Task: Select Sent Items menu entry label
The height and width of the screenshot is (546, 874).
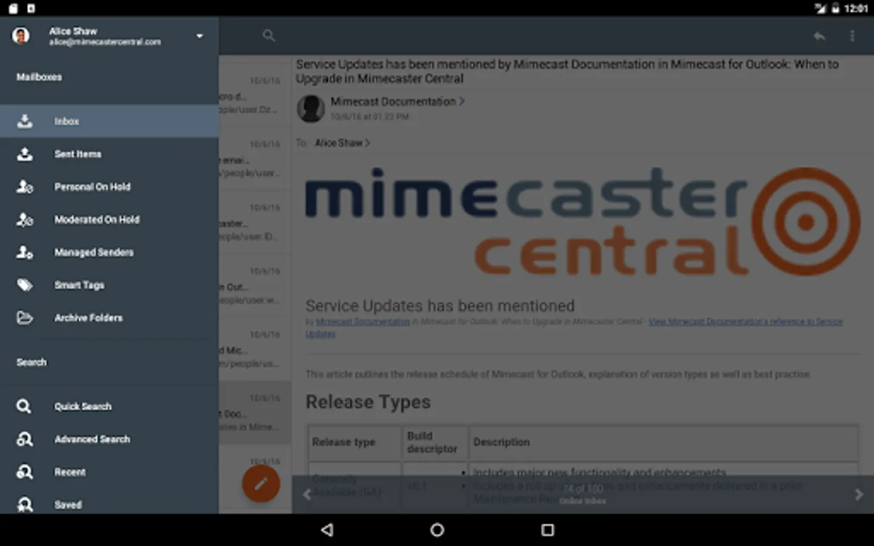Action: (78, 154)
